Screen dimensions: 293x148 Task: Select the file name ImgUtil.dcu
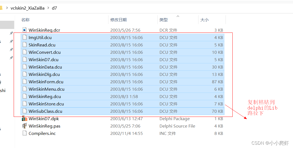pyautogui.click(x=40, y=38)
